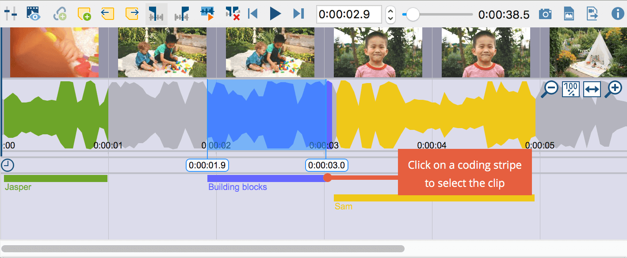The height and width of the screenshot is (258, 627).
Task: Select the purple Building blocks coding stripe
Action: [x=267, y=178]
